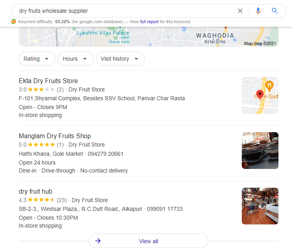Click WAGHODIA label on the map
Viewport: 292px width, 248px height.
215,36
